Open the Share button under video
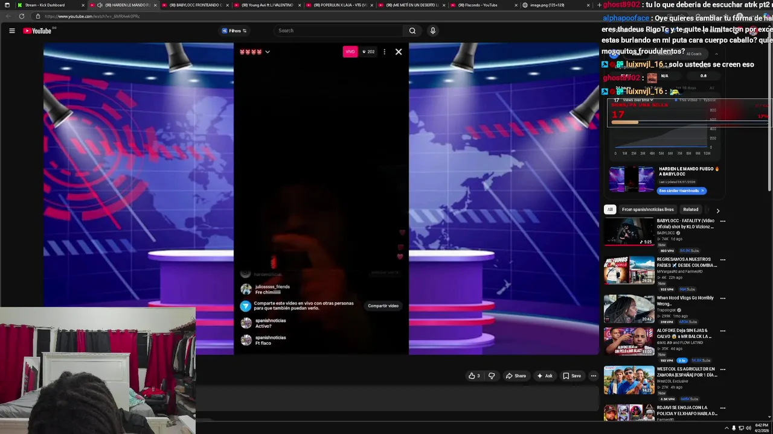Viewport: 773px width, 434px height. pos(516,376)
